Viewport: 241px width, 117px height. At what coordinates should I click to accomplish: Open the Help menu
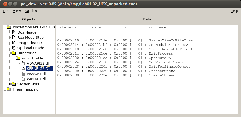coord(234,11)
